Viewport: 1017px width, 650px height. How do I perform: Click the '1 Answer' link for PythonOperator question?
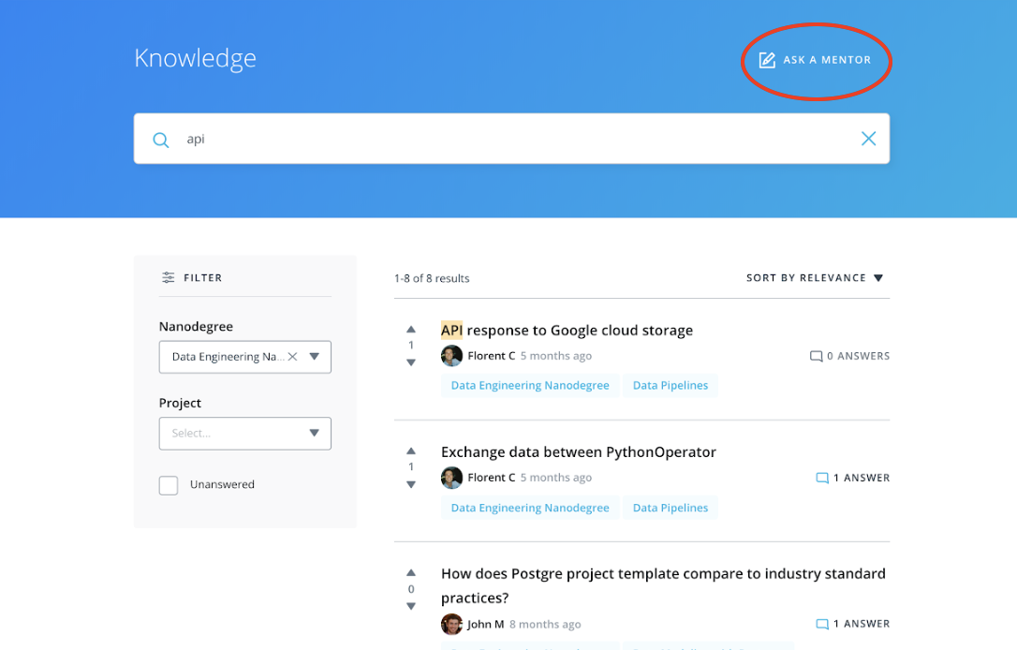[x=853, y=478]
